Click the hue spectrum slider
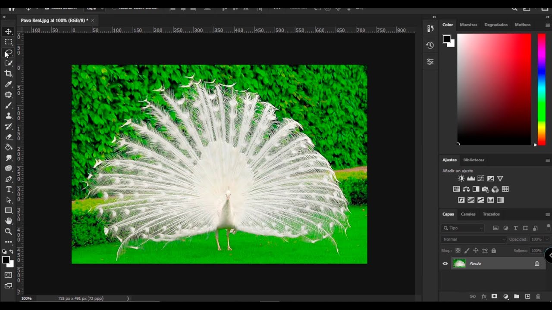 pos(541,89)
